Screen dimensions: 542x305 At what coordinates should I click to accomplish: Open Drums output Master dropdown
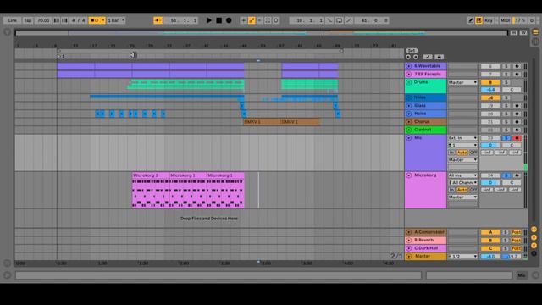click(x=462, y=82)
